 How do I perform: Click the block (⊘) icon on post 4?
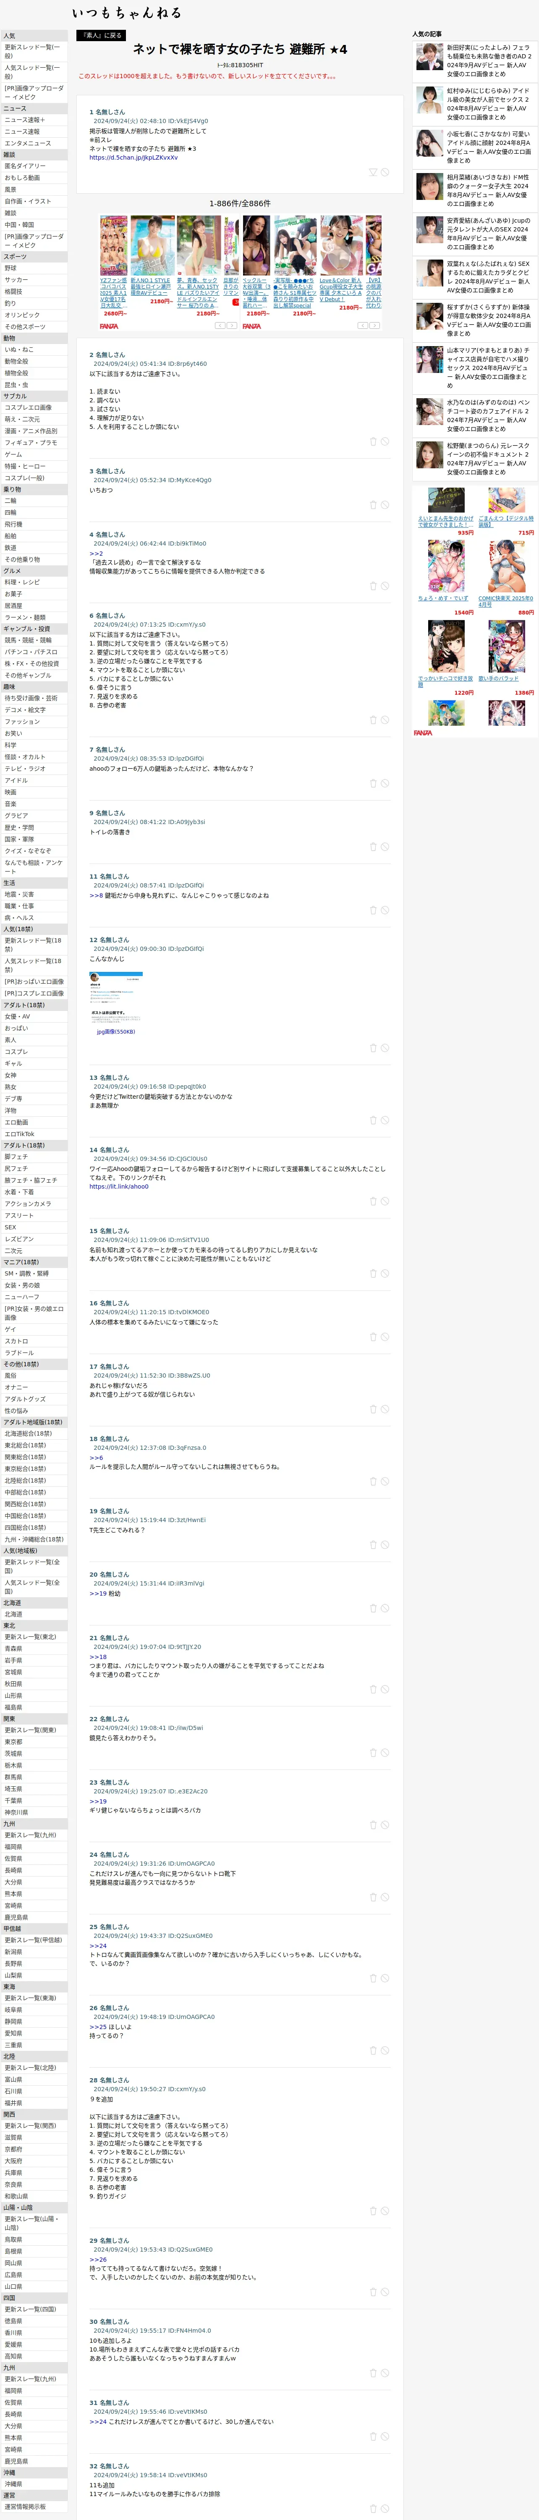385,586
